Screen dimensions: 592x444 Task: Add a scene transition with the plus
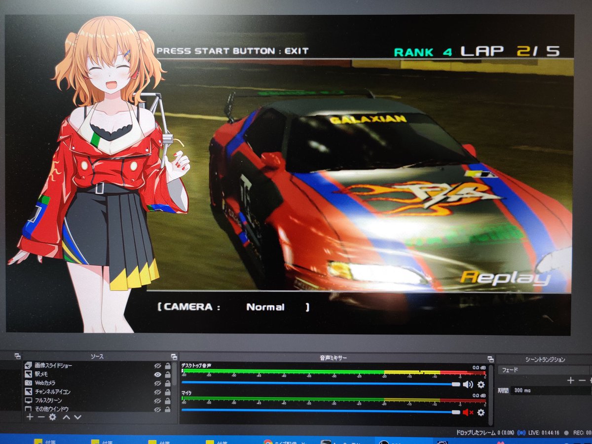pos(571,380)
